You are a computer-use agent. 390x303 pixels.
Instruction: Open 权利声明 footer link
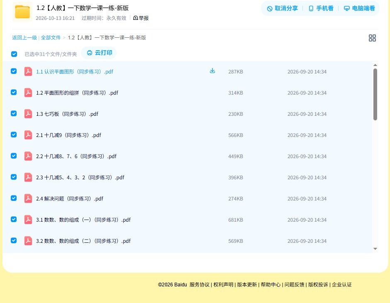point(223,285)
